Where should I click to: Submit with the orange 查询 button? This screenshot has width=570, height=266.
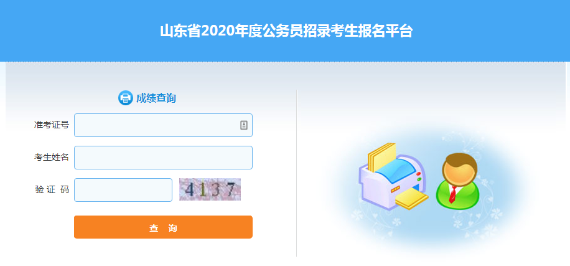pos(163,227)
